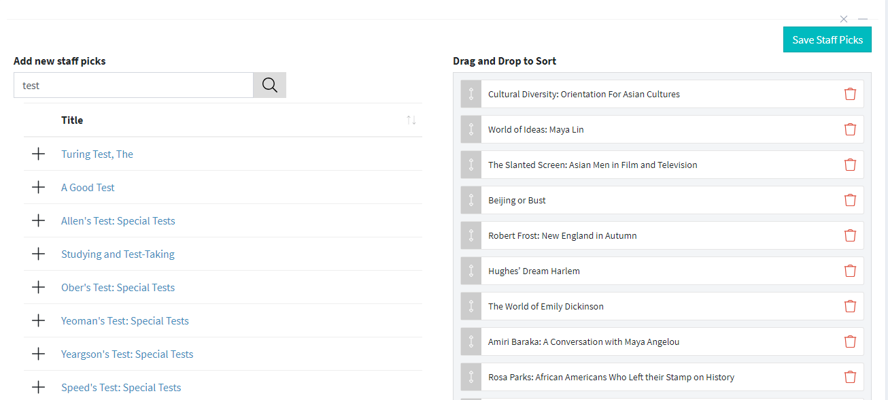Screen dimensions: 888x400
Task: Add A Good Test using plus icon
Action: pos(39,187)
